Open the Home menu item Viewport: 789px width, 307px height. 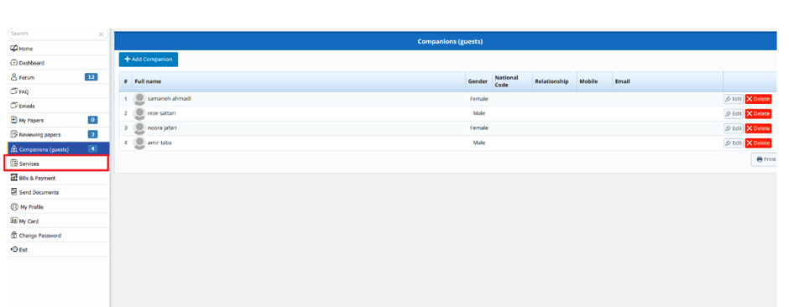(26, 49)
